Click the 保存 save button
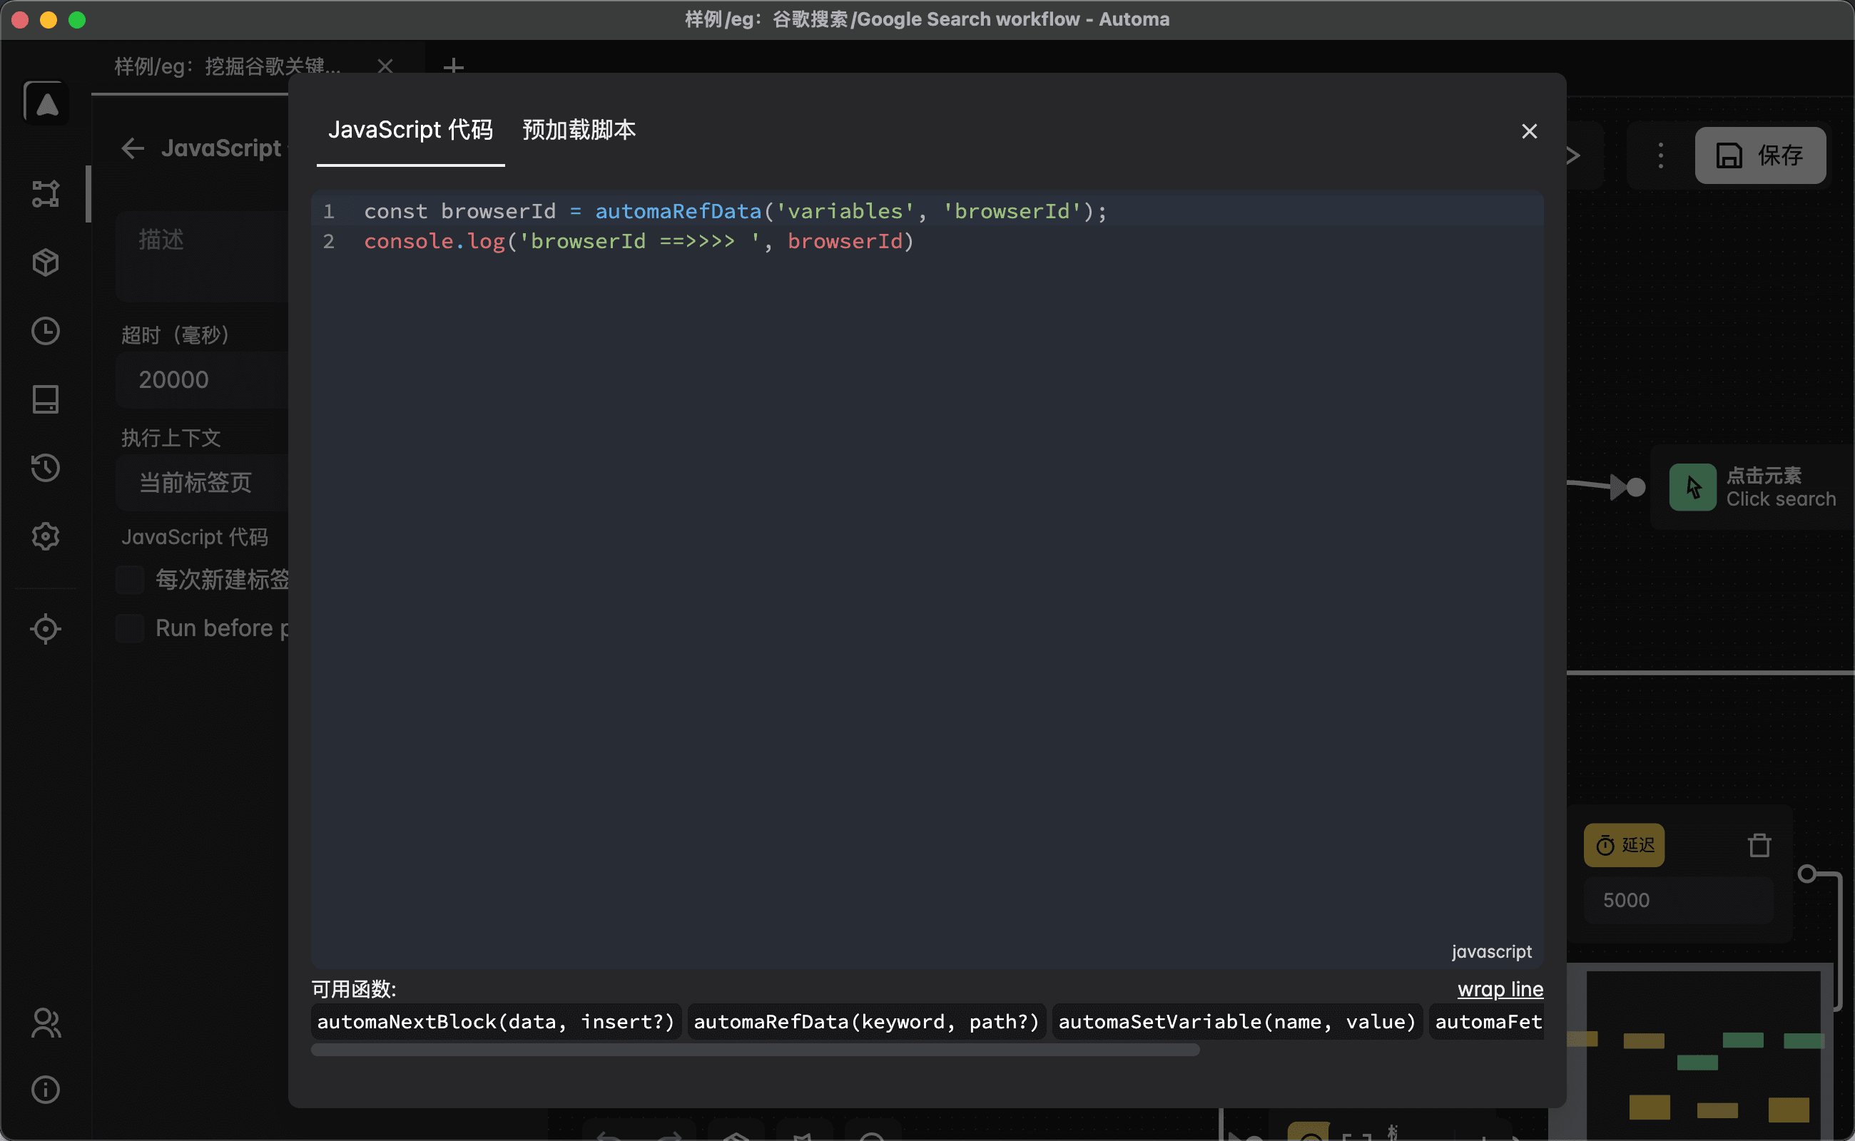The height and width of the screenshot is (1141, 1855). click(1760, 155)
